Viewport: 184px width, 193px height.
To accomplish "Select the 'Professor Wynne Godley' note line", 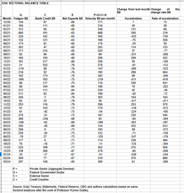I will coord(51,190).
